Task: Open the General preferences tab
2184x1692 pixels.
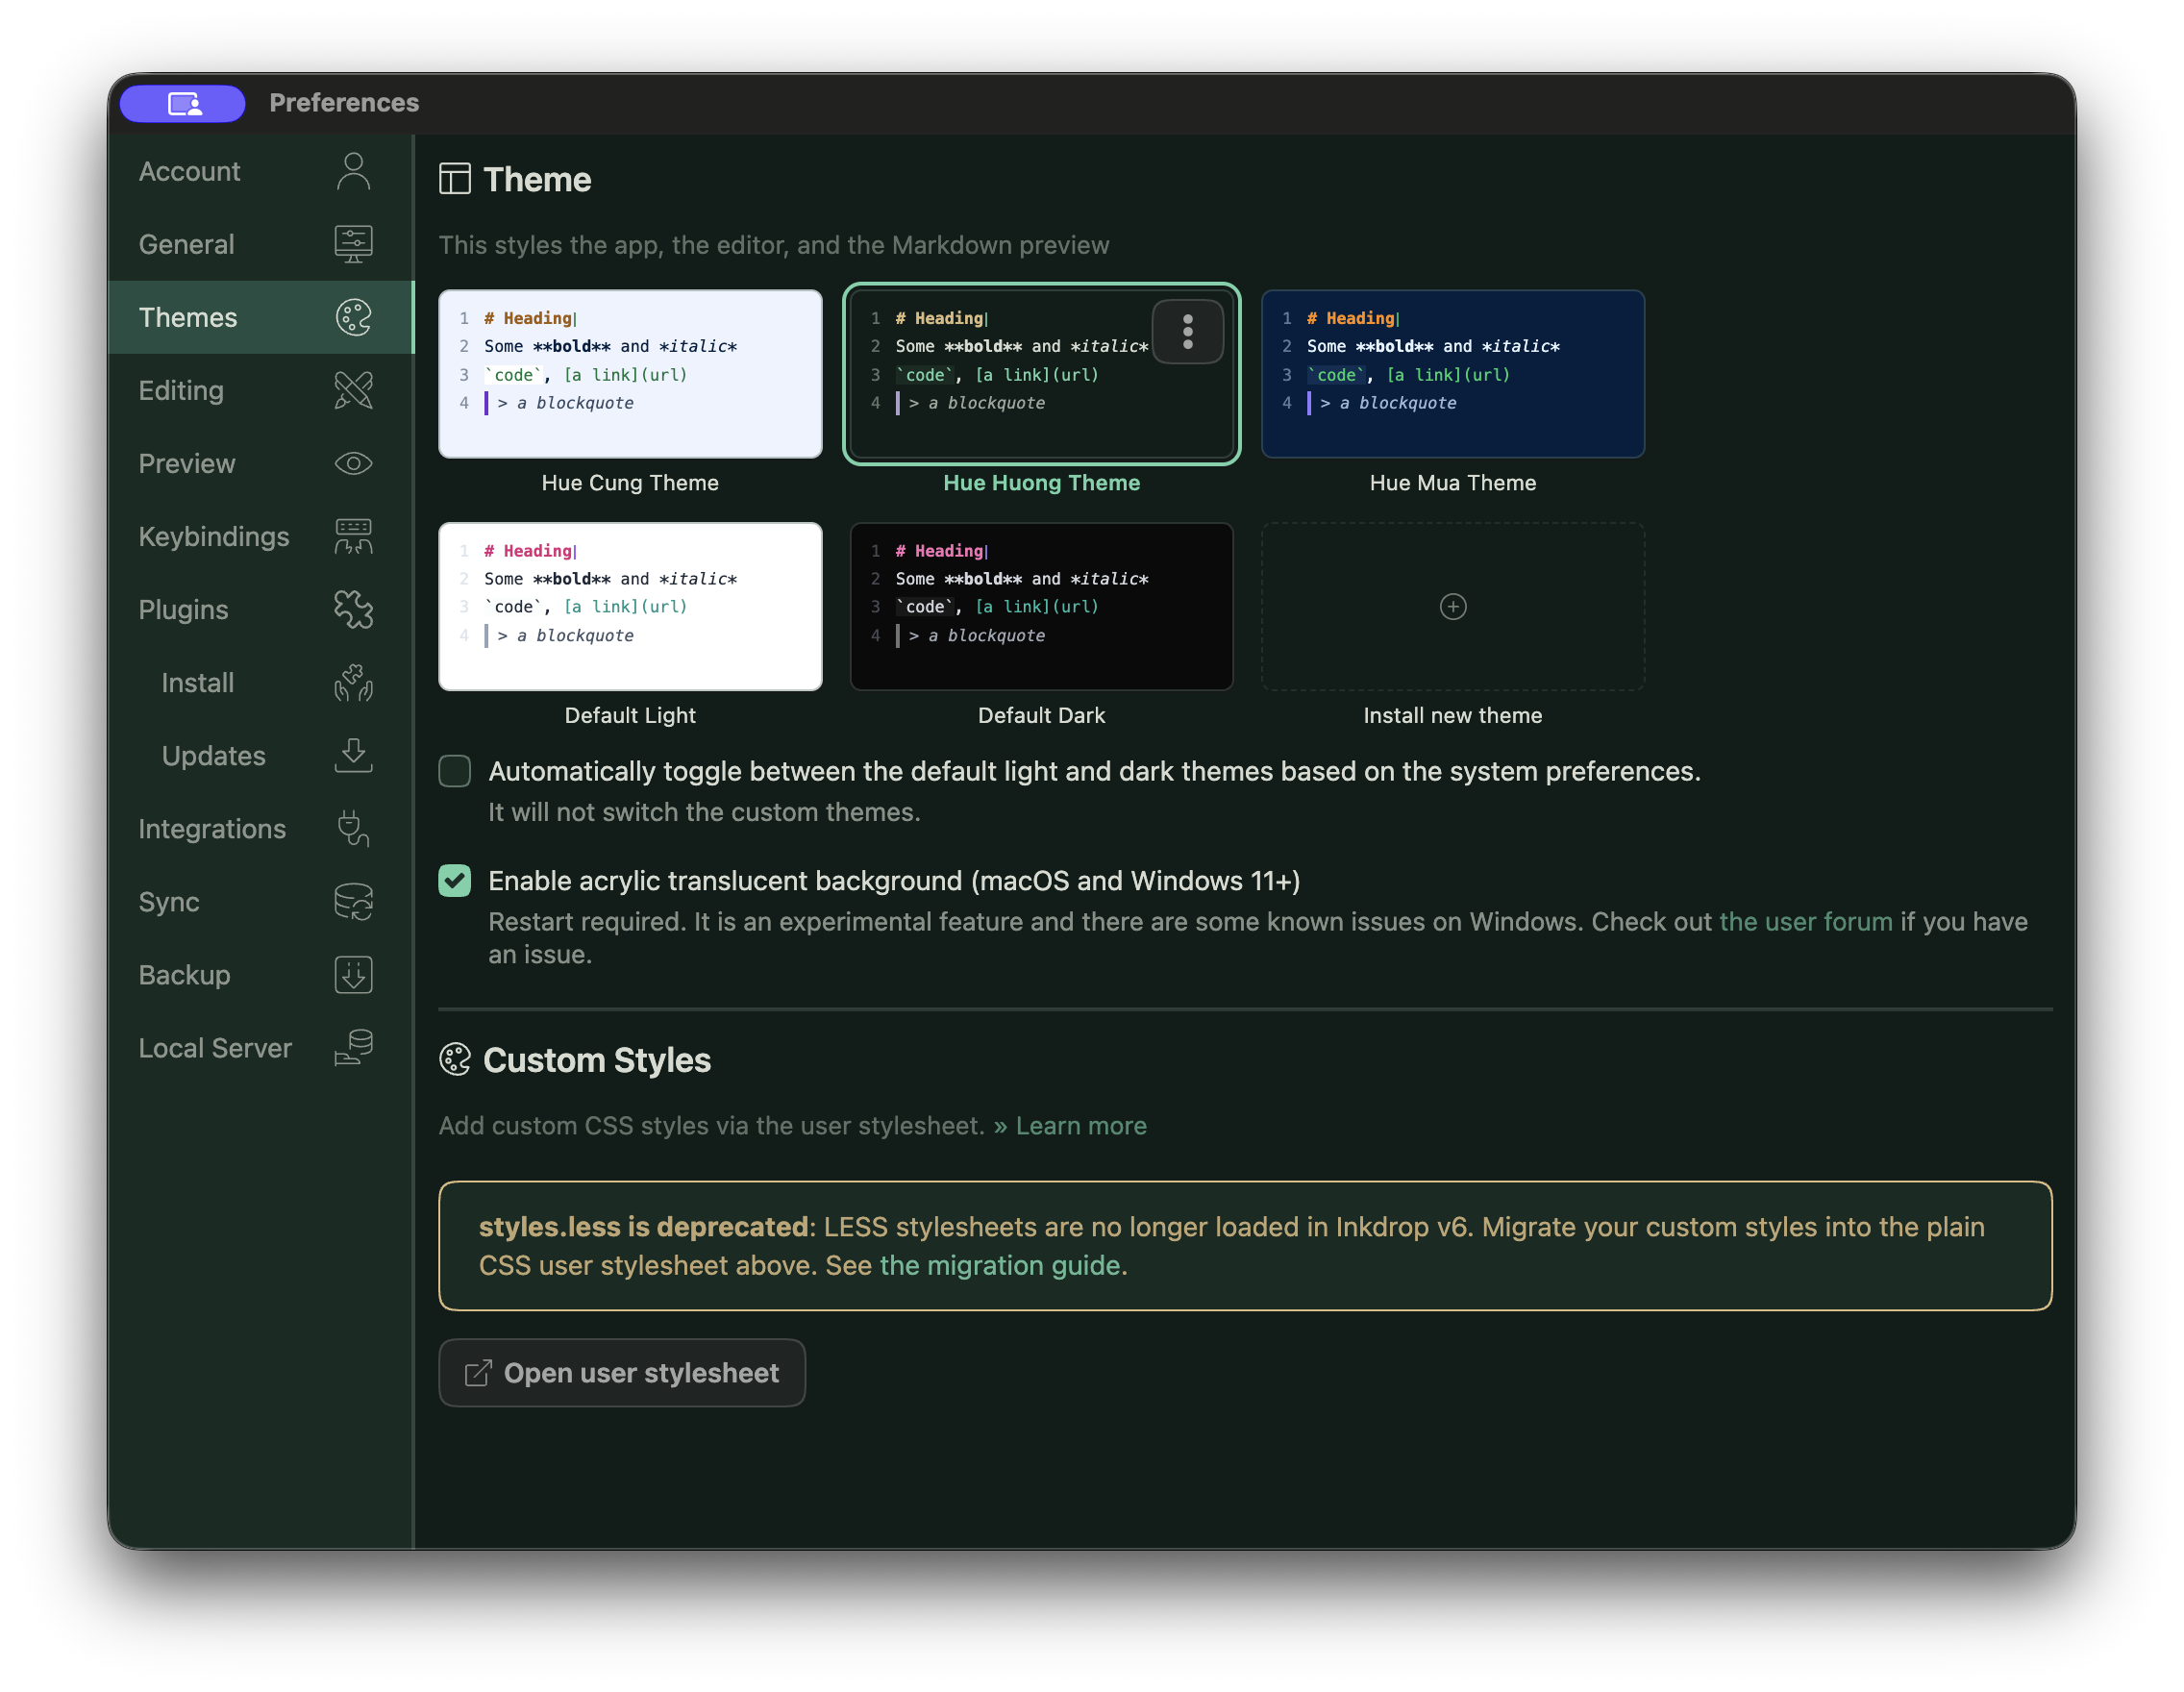Action: 260,244
